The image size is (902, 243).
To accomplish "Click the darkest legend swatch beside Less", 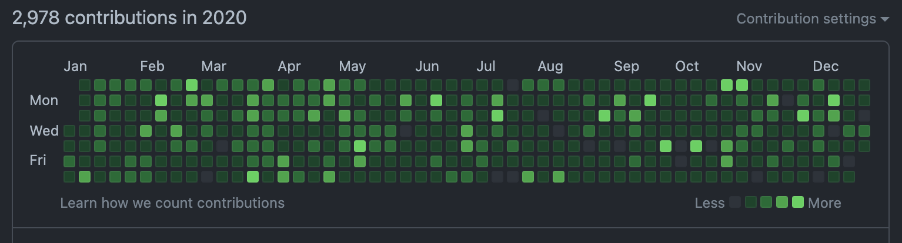I will 735,203.
